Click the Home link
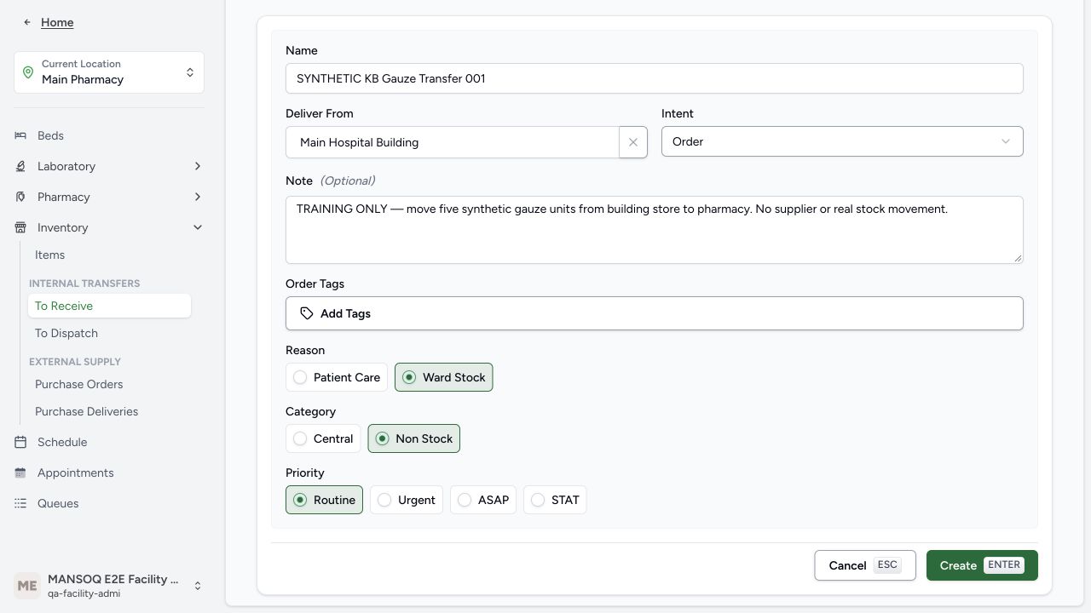This screenshot has height=613, width=1091. tap(57, 22)
